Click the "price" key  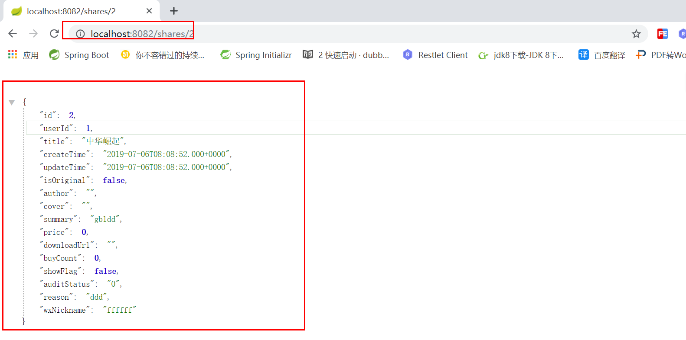54,232
